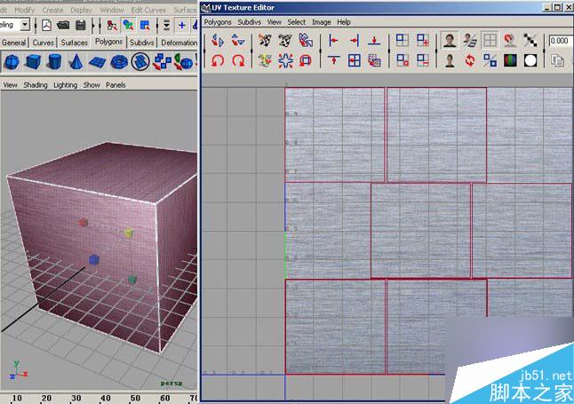This screenshot has height=404, width=574.
Task: Click the Flip UVs vertically icon
Action: click(x=238, y=40)
